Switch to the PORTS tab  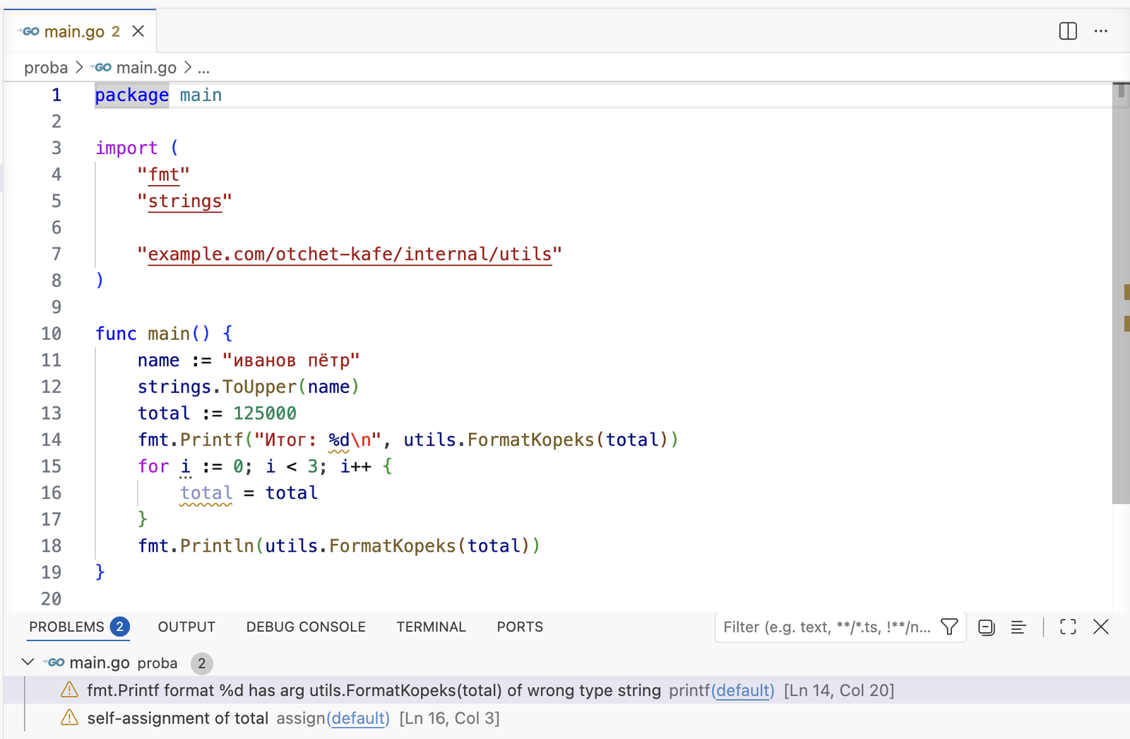pos(520,627)
